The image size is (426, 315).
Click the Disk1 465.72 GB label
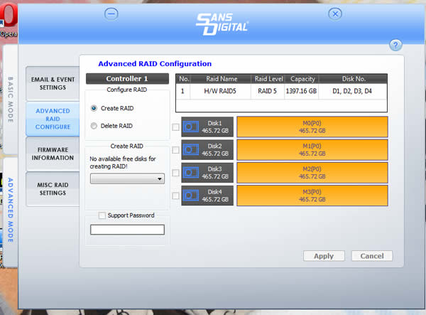[215, 127]
